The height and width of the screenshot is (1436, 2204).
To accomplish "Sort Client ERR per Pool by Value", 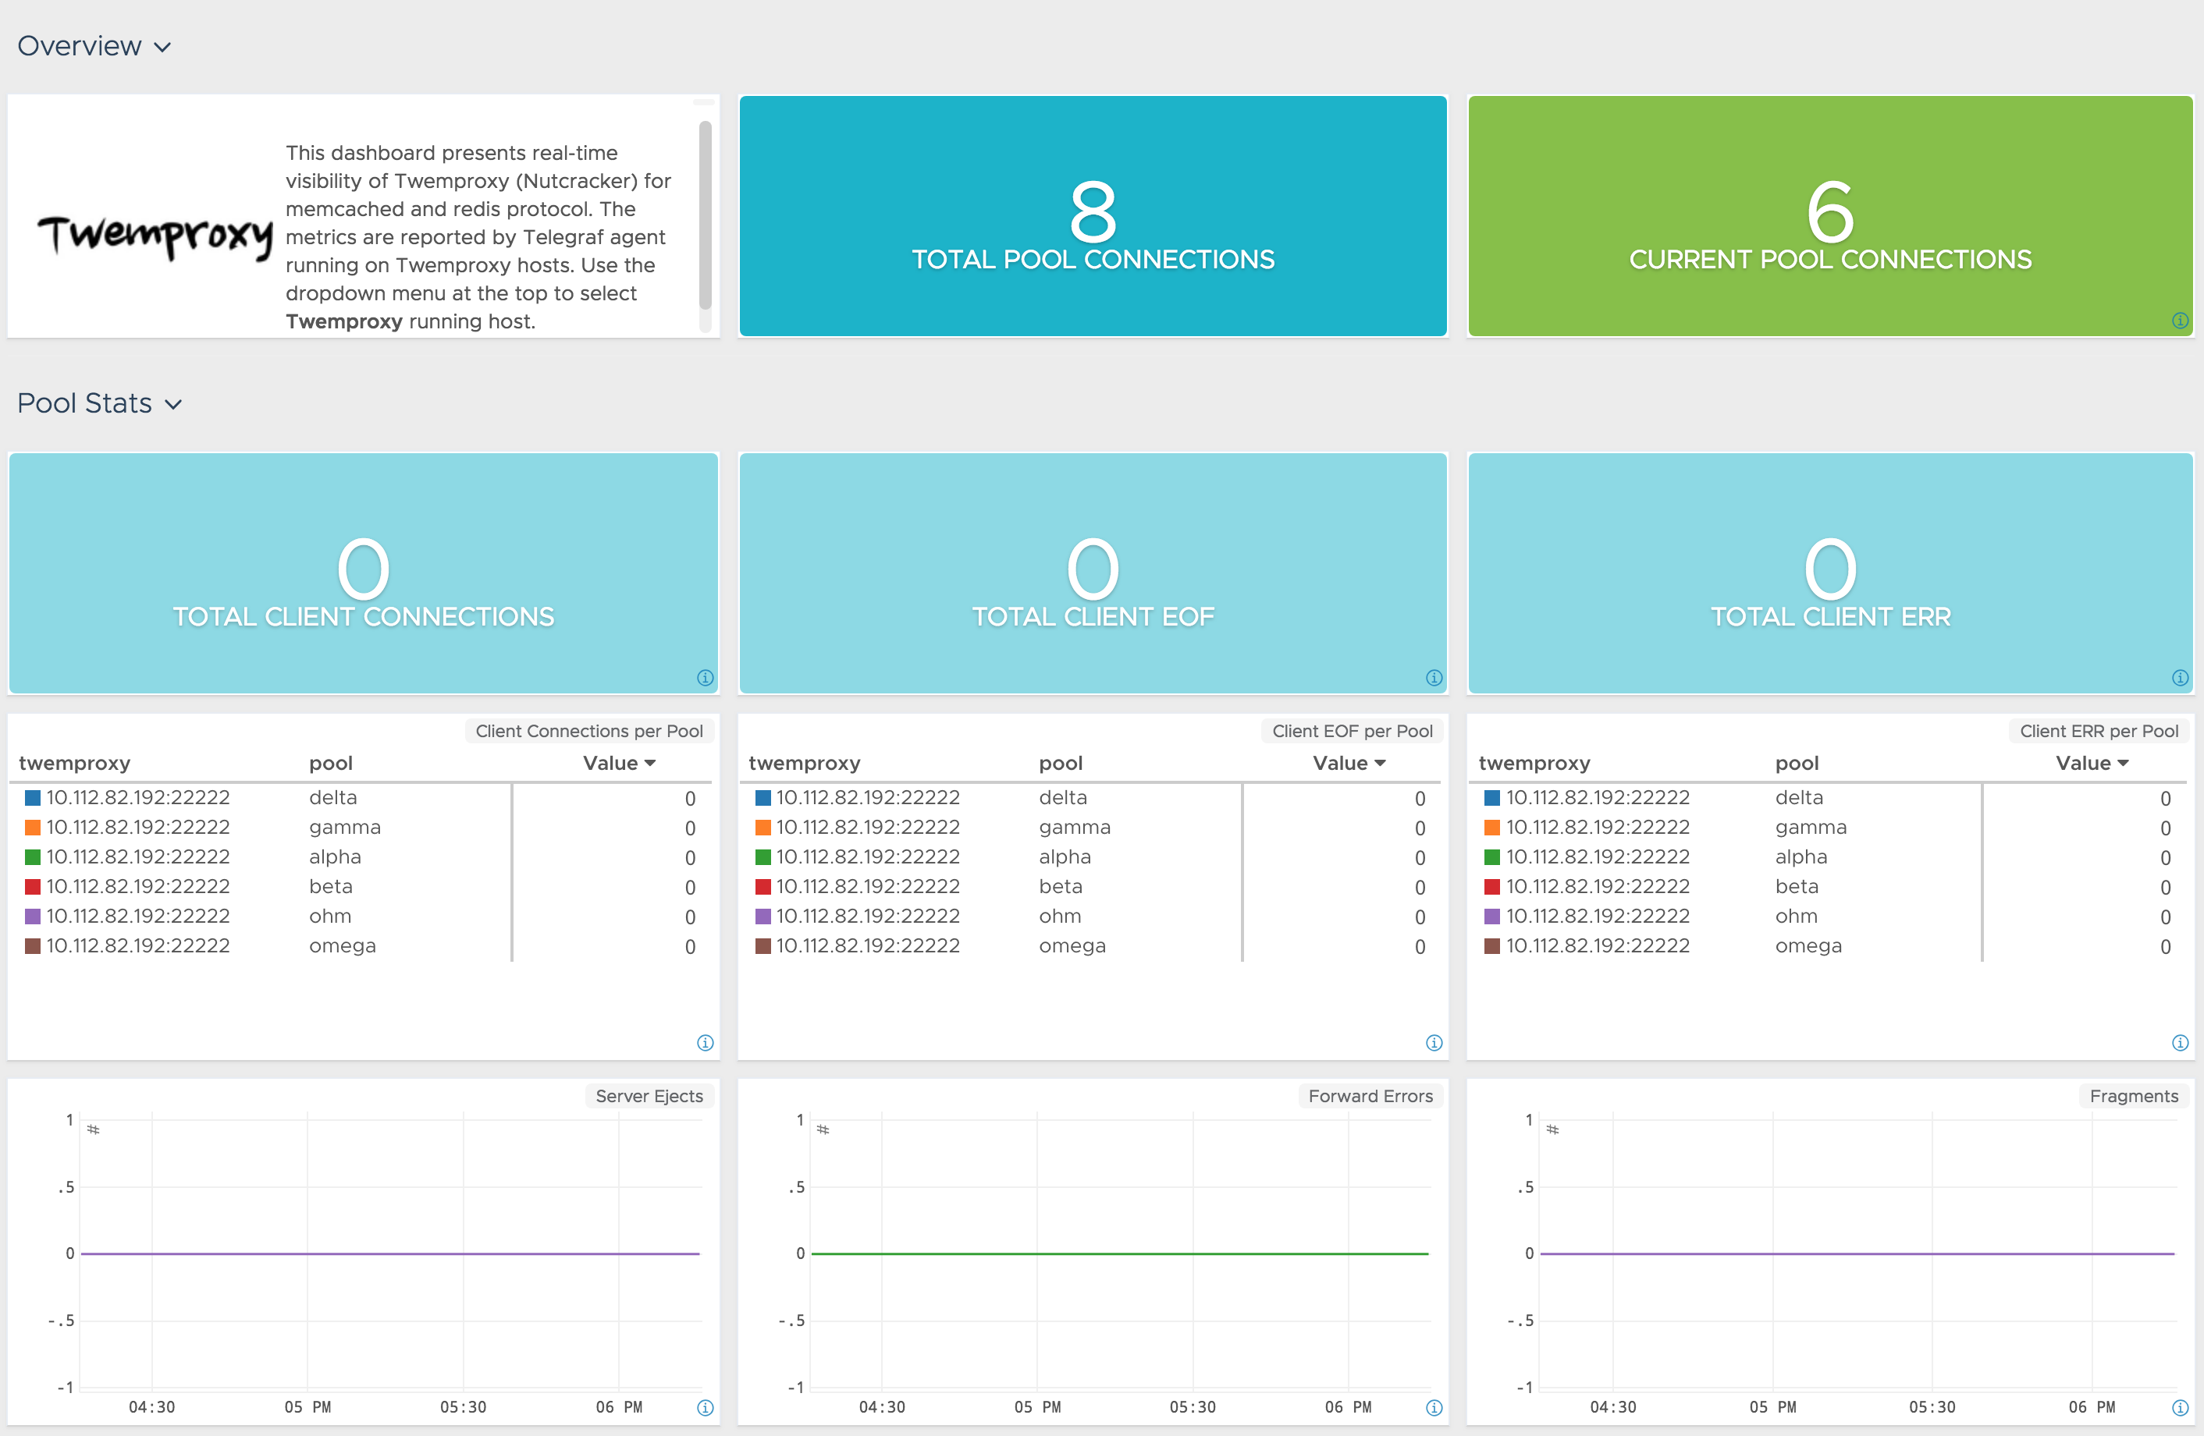I will (x=2092, y=764).
